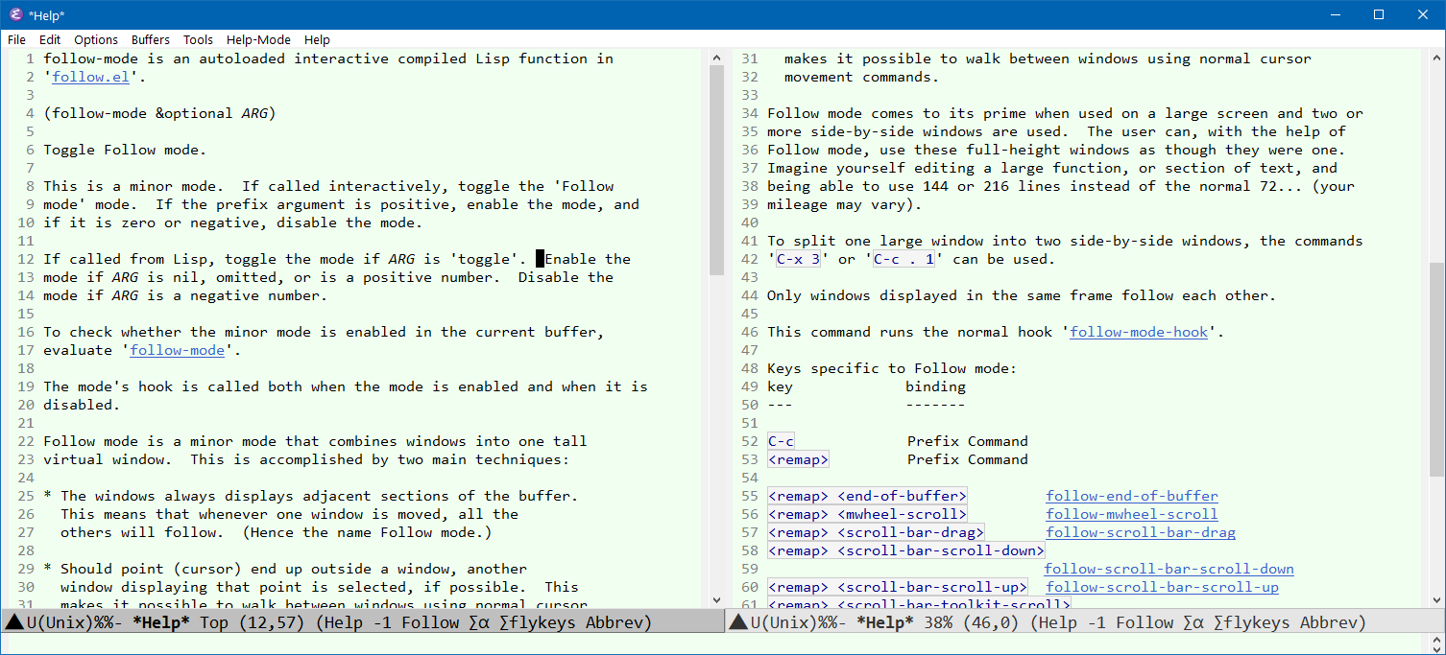Open the follow-scroll-bar-scroll-down link

pyautogui.click(x=1169, y=569)
